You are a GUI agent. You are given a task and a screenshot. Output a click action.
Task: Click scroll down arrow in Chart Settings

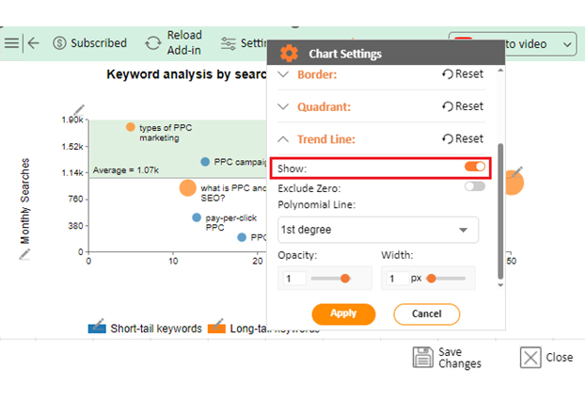(x=500, y=285)
